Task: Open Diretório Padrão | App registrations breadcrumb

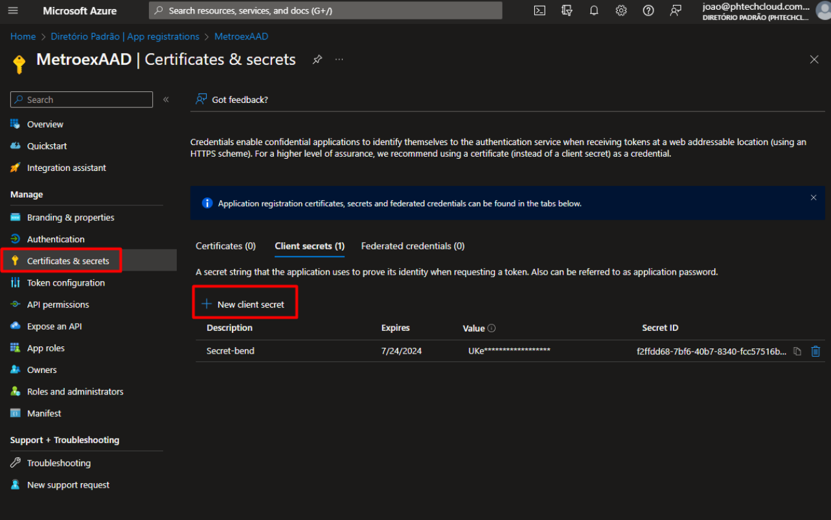Action: pos(126,36)
